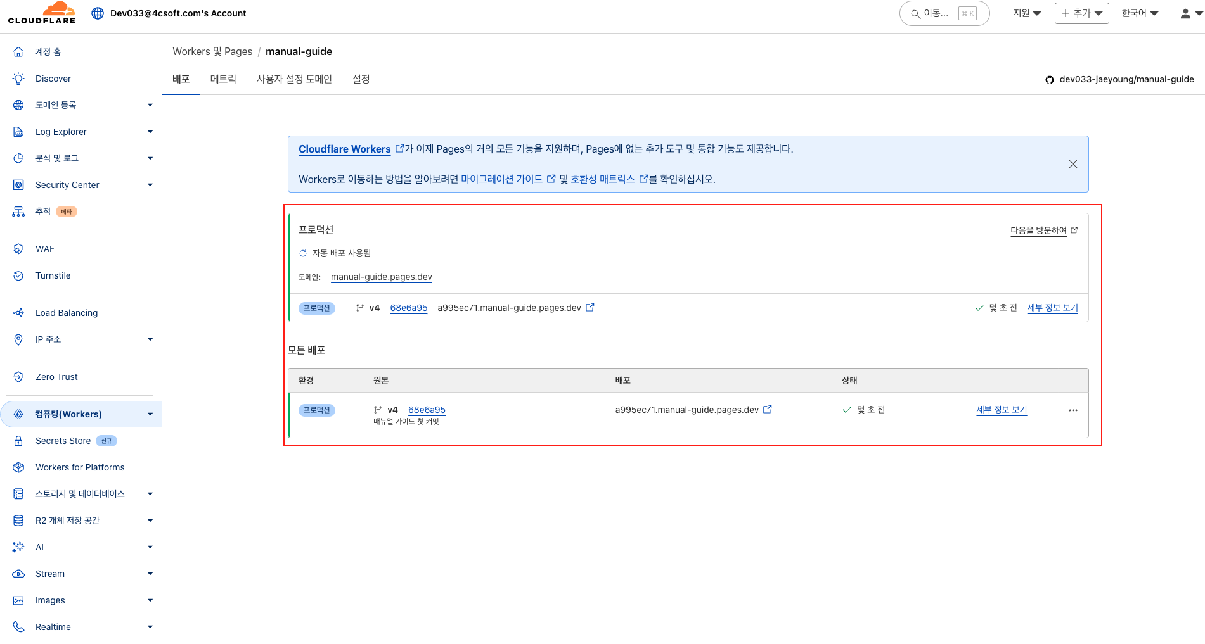Open the 추가 add dropdown button
The width and height of the screenshot is (1205, 644).
(1081, 13)
